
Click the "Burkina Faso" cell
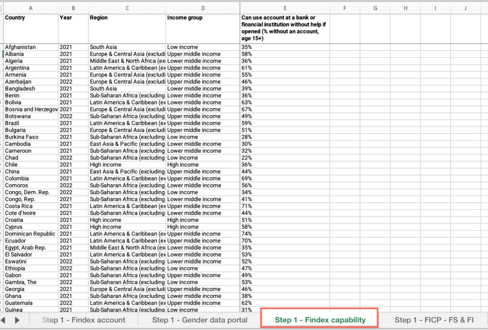coord(30,137)
